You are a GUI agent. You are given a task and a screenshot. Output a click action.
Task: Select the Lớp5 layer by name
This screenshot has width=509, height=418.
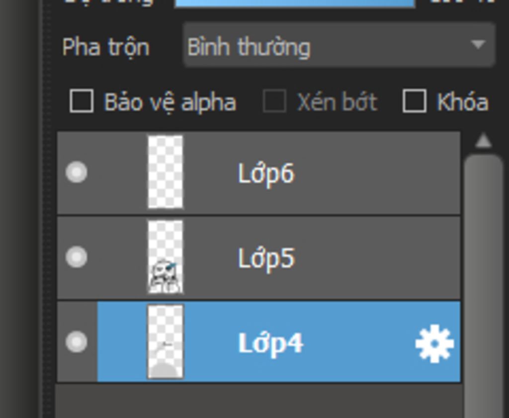[266, 258]
